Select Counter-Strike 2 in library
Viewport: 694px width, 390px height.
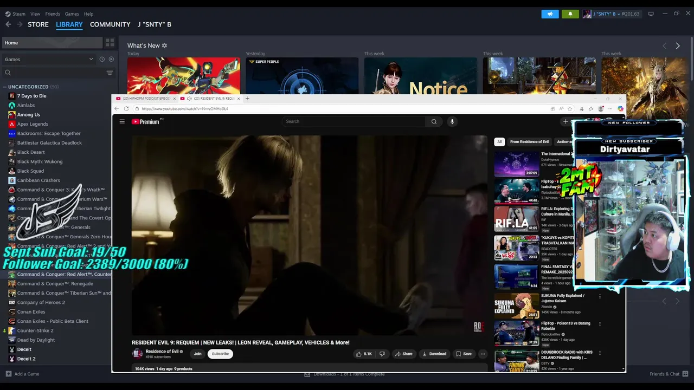(x=35, y=330)
